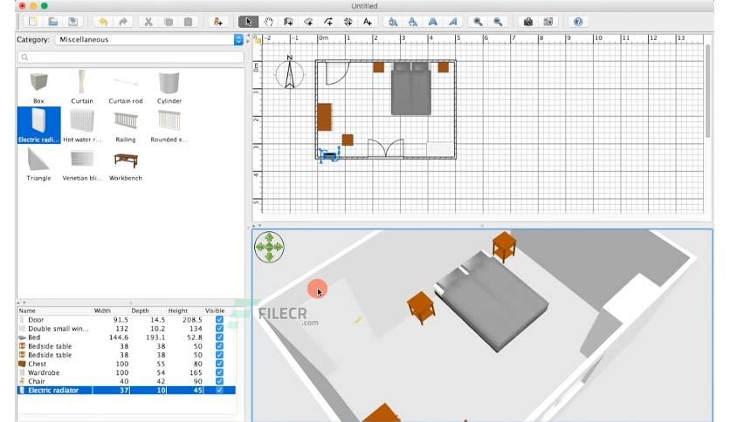730x422 pixels.
Task: Click the add text tool
Action: (368, 22)
